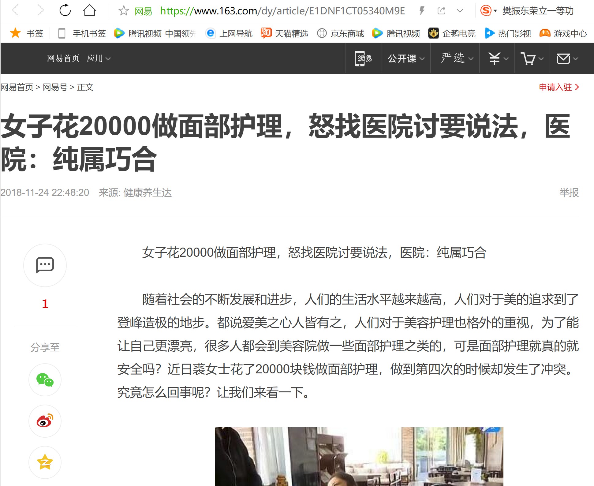Open the 书签 bookmarks star

coord(27,33)
